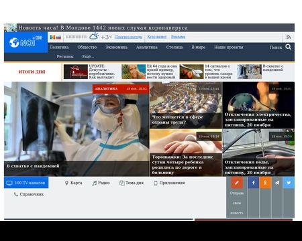Open the Экономика menu section
Image resolution: width=302 pixels, height=241 pixels.
point(117,47)
